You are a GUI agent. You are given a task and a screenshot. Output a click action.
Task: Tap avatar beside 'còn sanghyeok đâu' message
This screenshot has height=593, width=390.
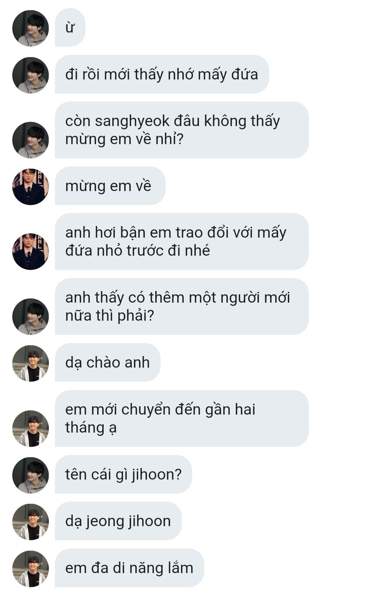click(30, 140)
